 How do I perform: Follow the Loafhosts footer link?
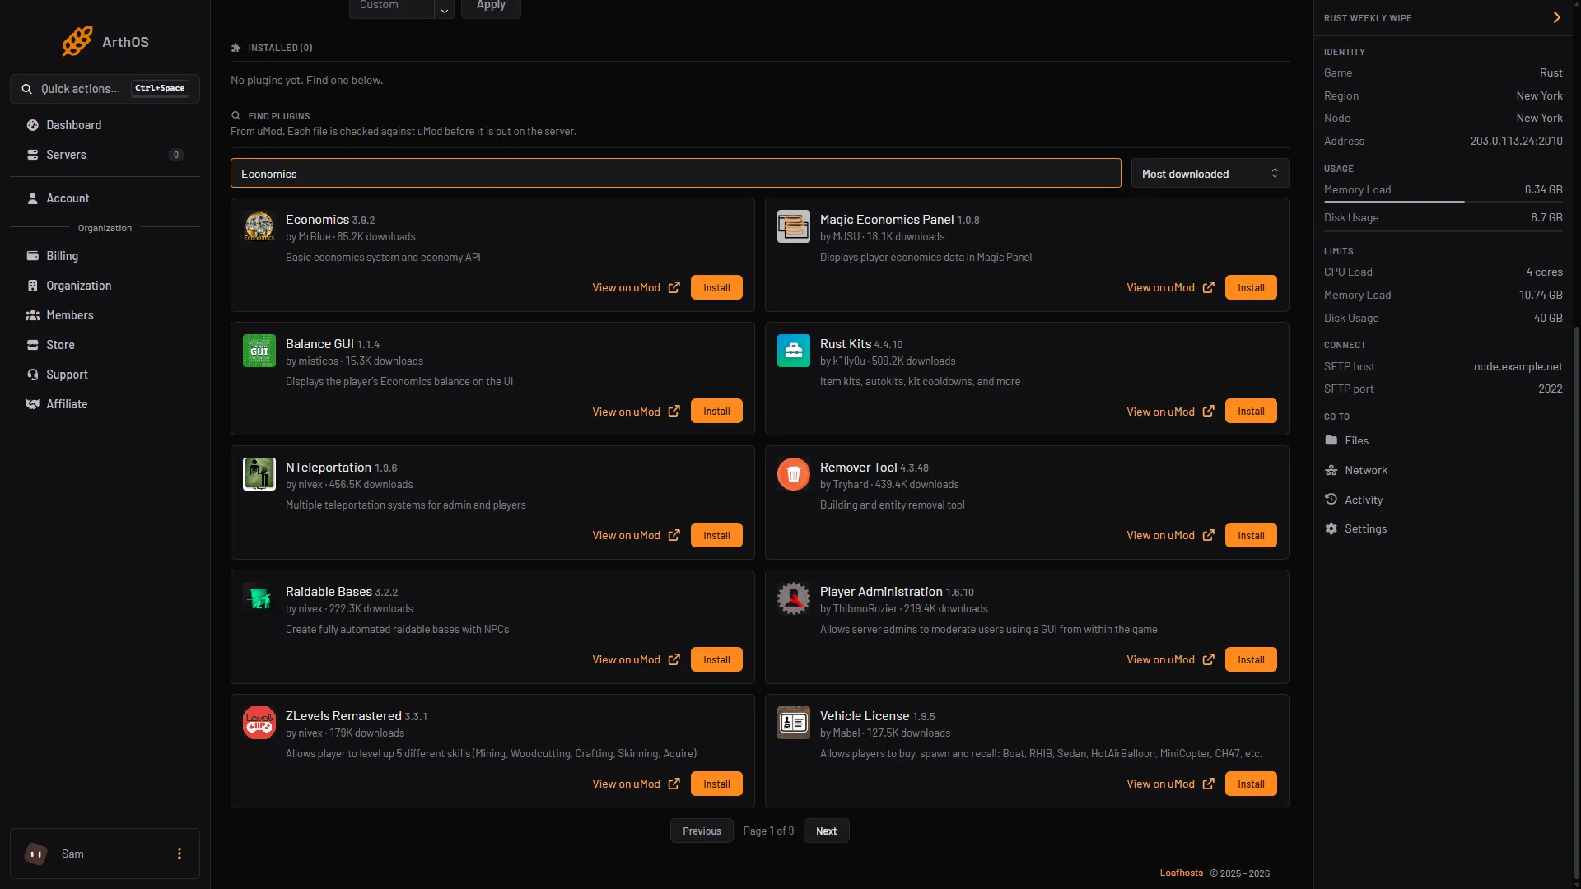pyautogui.click(x=1181, y=873)
